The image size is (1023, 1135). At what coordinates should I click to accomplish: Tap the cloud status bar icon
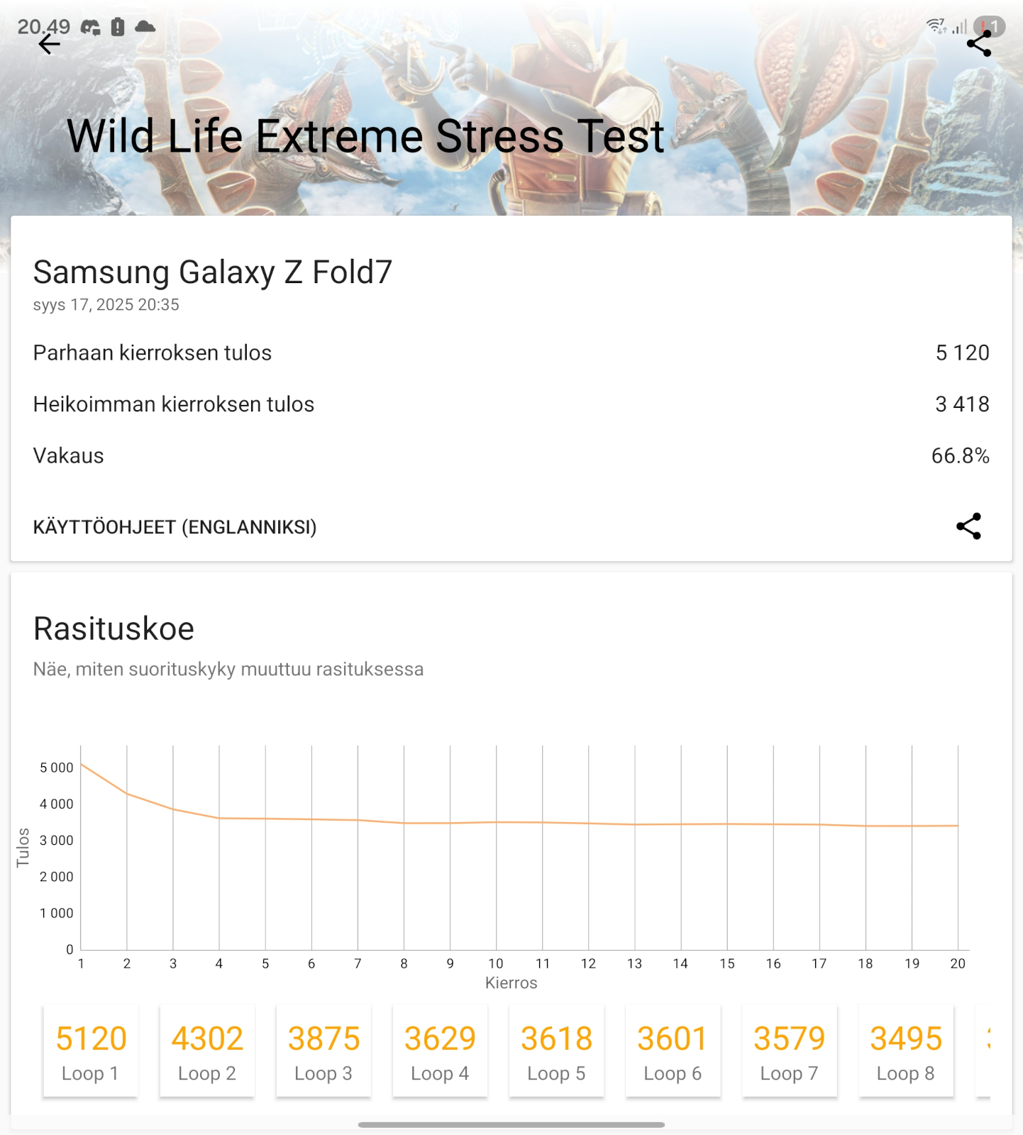tap(145, 27)
